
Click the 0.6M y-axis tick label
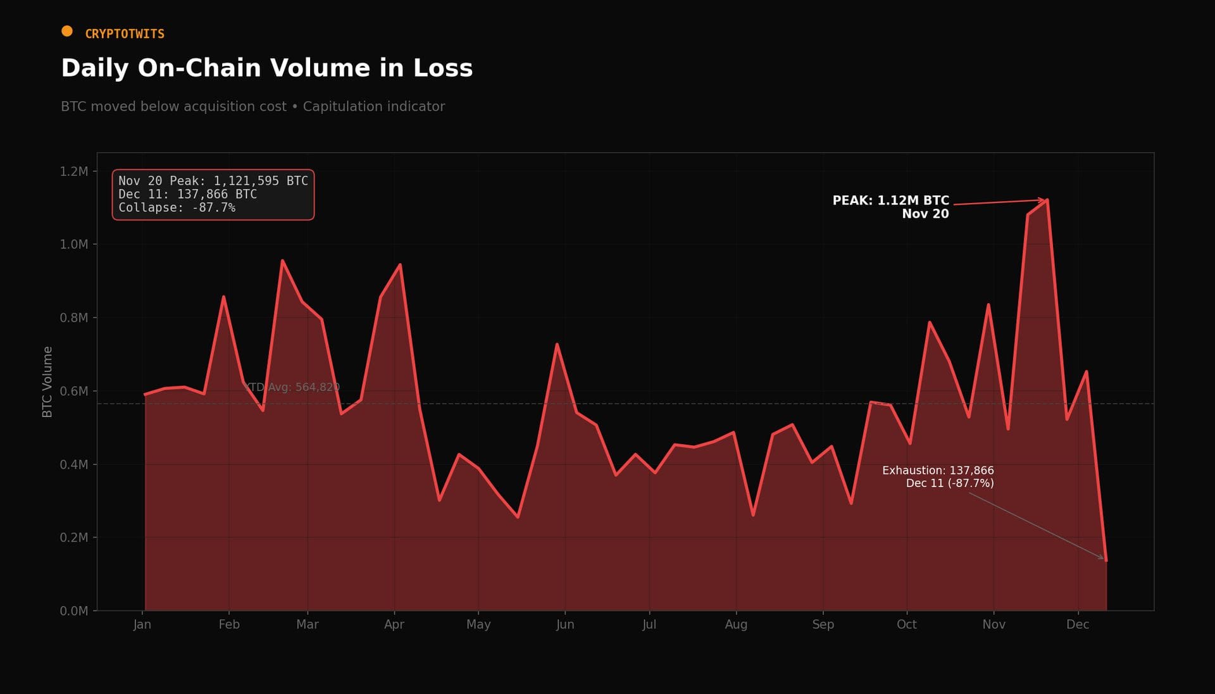(74, 391)
